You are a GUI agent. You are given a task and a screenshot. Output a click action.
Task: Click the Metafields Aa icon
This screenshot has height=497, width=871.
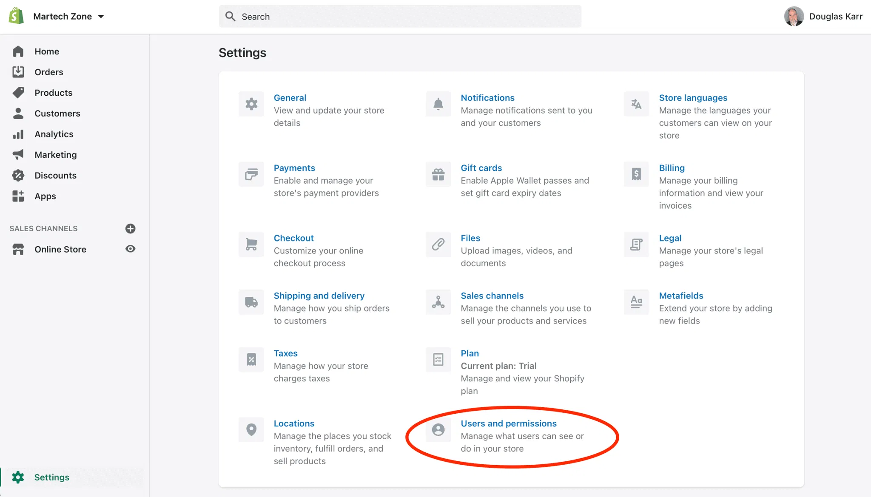tap(636, 302)
